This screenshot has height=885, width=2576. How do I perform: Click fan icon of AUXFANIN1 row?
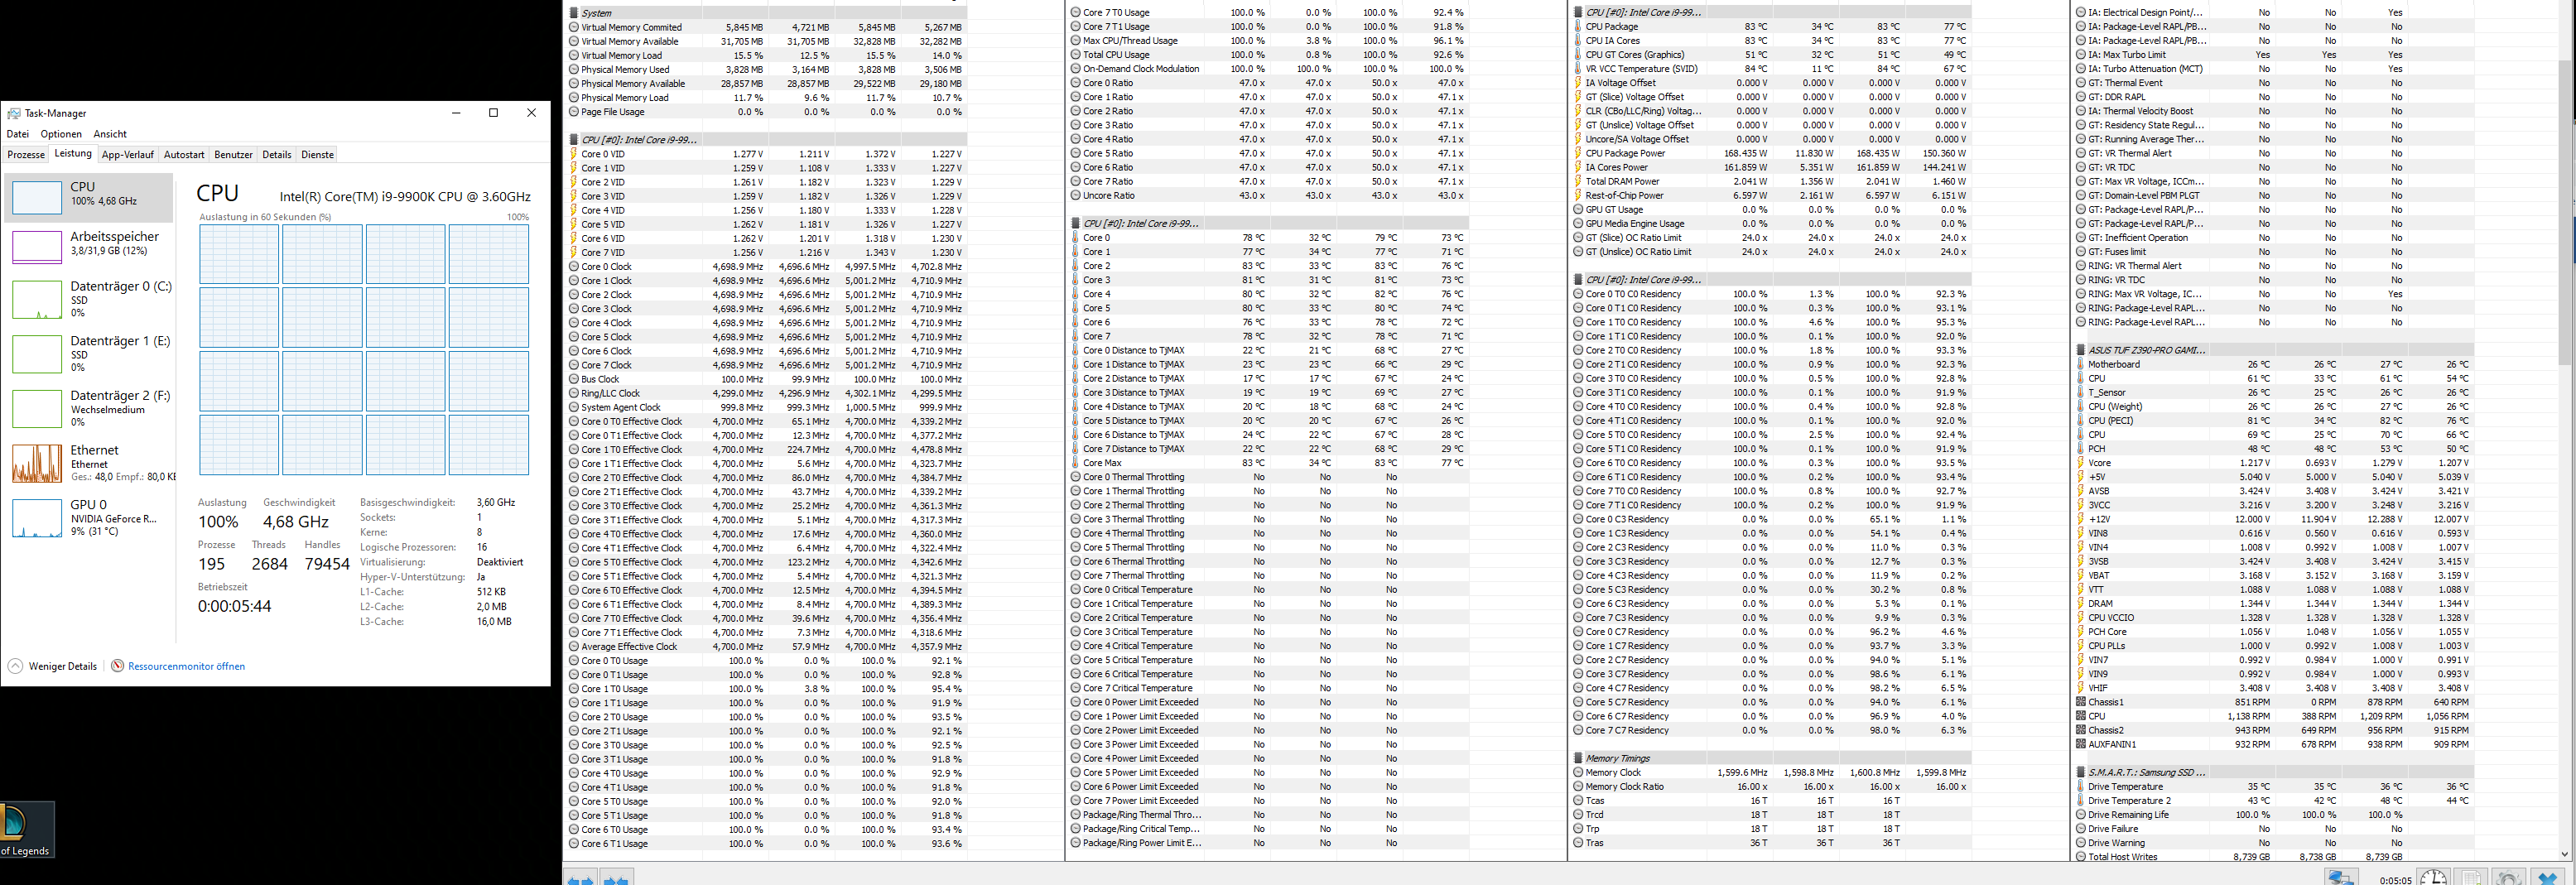point(2081,744)
